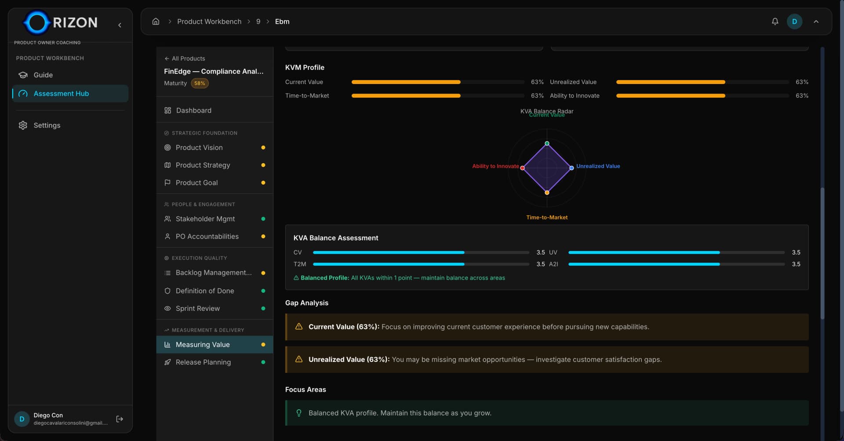The image size is (844, 441).
Task: Go back via All Products link
Action: click(x=185, y=58)
